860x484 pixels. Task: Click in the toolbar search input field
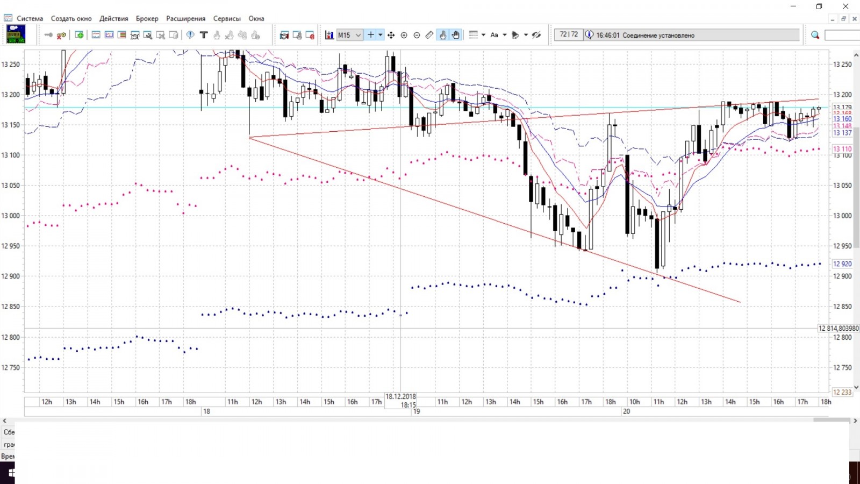pos(842,35)
